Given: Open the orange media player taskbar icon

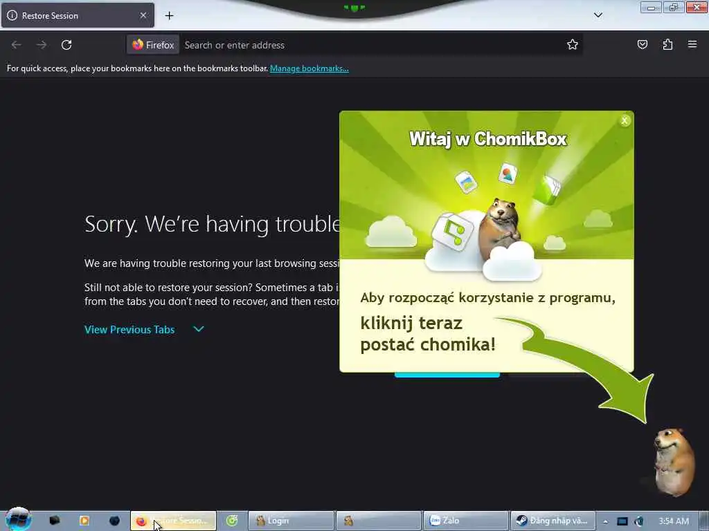Looking at the screenshot, I should [x=84, y=521].
